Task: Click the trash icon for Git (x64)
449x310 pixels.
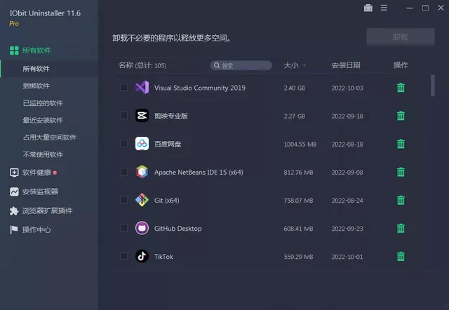Action: coord(401,200)
